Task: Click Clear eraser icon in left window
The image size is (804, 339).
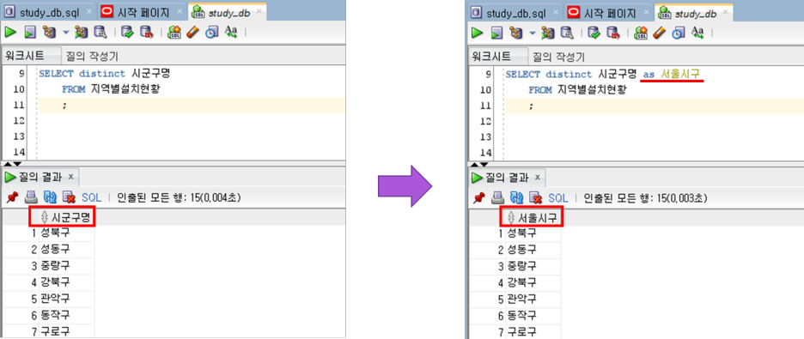Action: pyautogui.click(x=192, y=33)
